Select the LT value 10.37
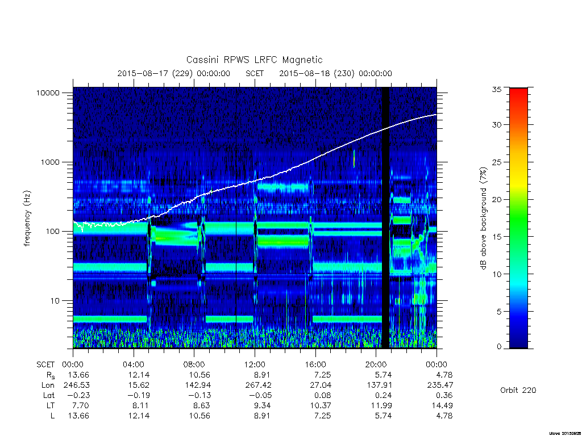582x436 pixels. [x=321, y=405]
